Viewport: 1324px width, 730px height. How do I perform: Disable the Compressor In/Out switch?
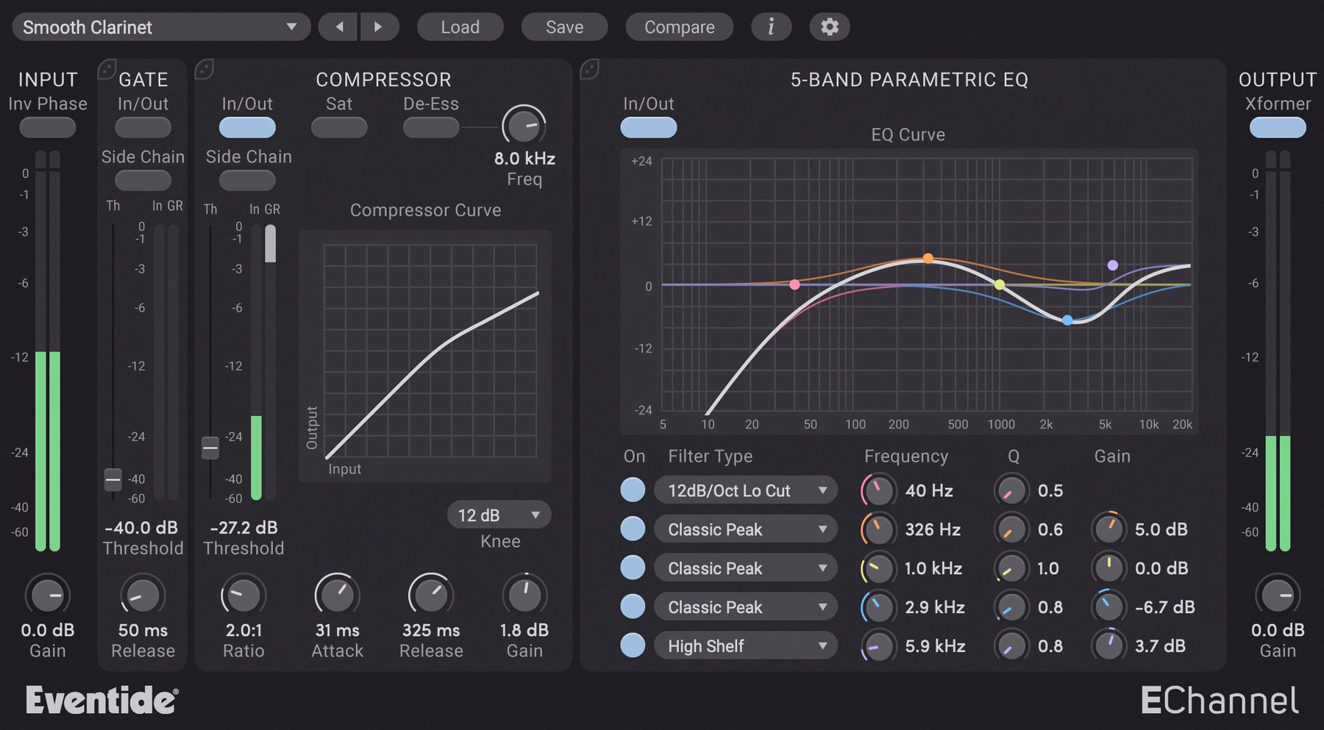247,127
